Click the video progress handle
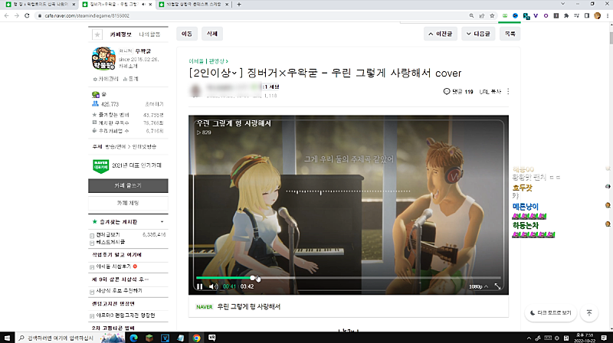 pyautogui.click(x=253, y=278)
